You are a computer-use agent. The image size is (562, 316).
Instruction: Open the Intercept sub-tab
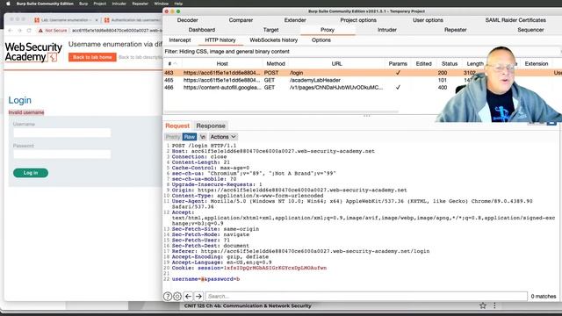180,40
